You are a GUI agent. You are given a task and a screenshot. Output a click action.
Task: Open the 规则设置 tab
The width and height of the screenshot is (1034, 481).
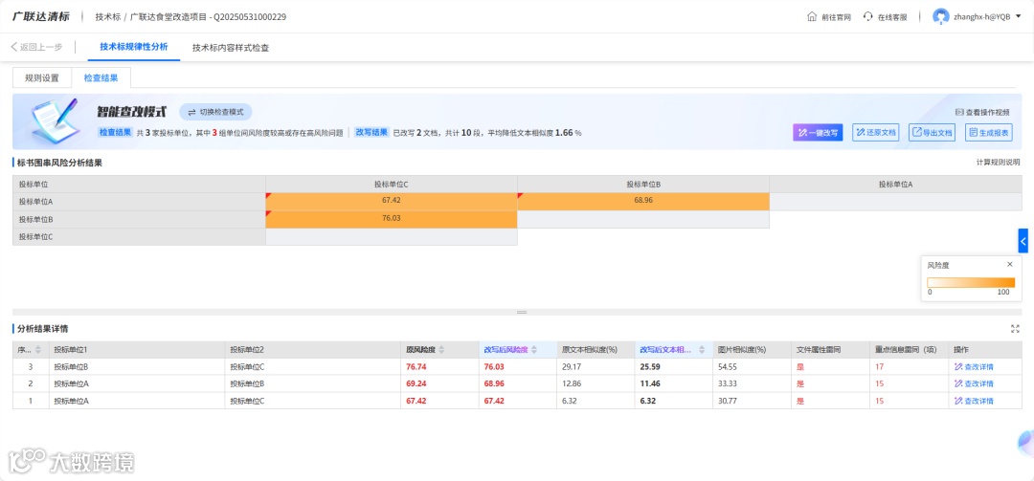coord(42,77)
